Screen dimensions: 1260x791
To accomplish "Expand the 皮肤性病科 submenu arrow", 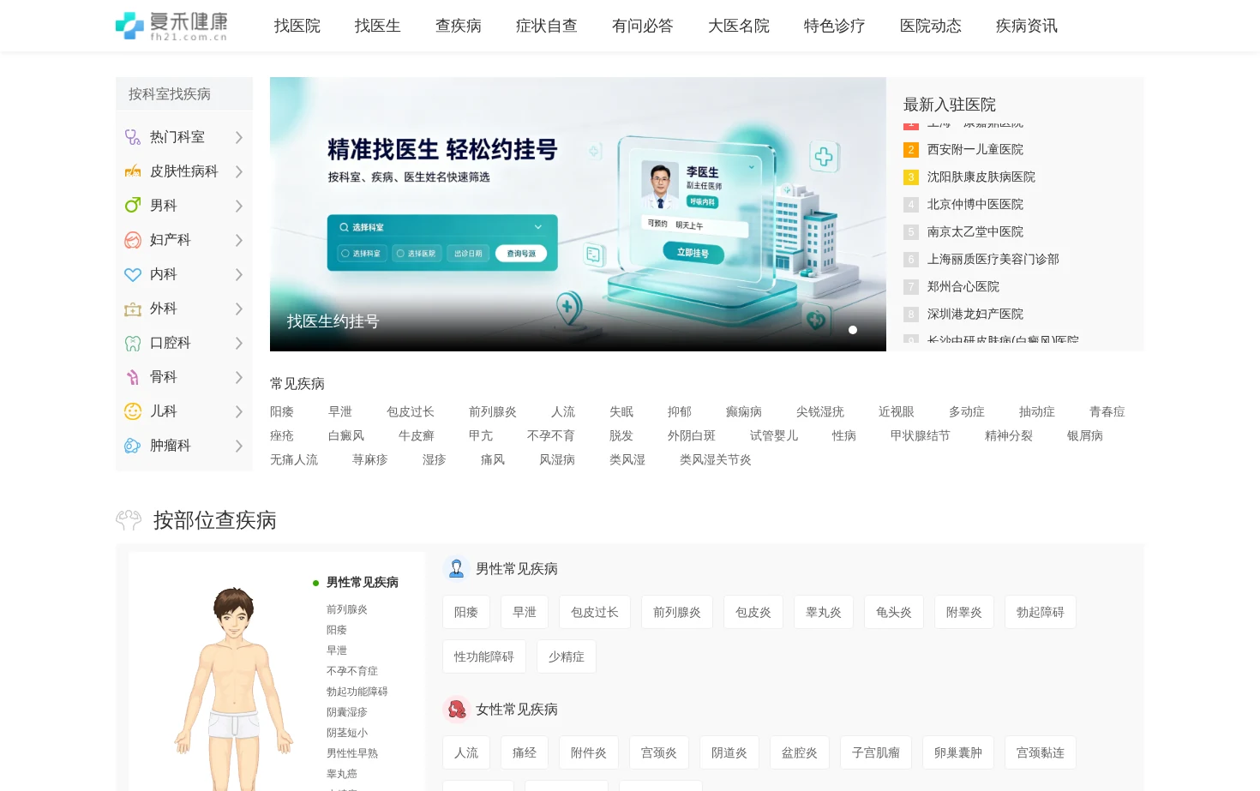I will [x=239, y=171].
